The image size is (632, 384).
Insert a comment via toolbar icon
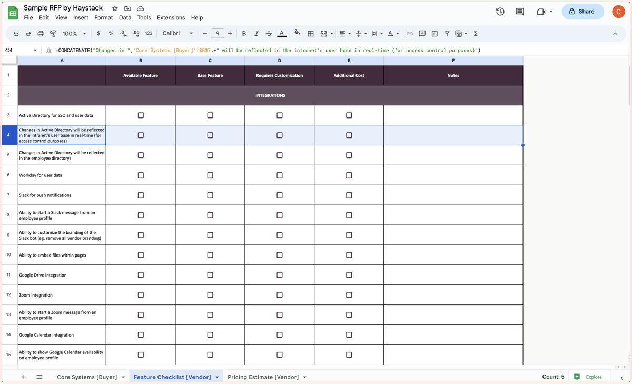click(x=422, y=34)
